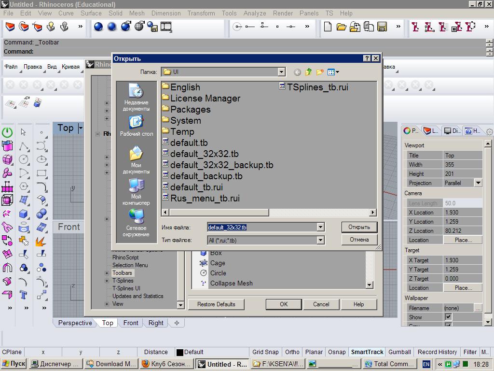Open the view menu dropdown in Open dialog

(x=333, y=72)
